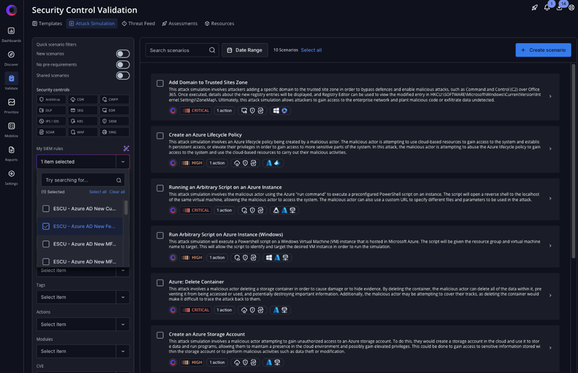Click the magic wand icon beside My SIEM rules
This screenshot has width=578, height=373.
click(126, 148)
